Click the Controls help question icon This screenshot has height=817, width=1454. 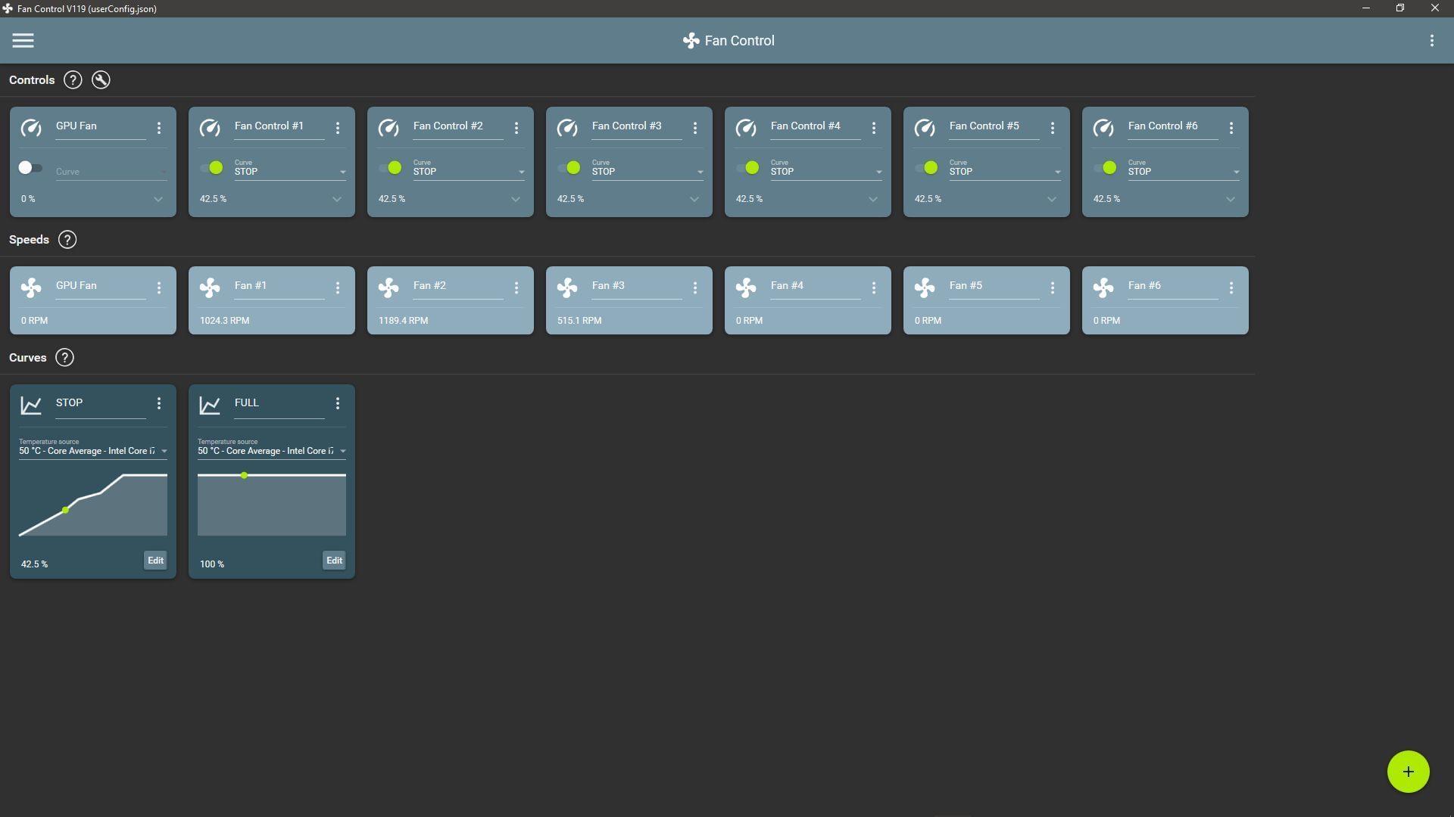click(73, 80)
